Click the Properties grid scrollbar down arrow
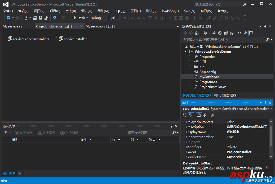This screenshot has height=184, width=275. (271, 157)
